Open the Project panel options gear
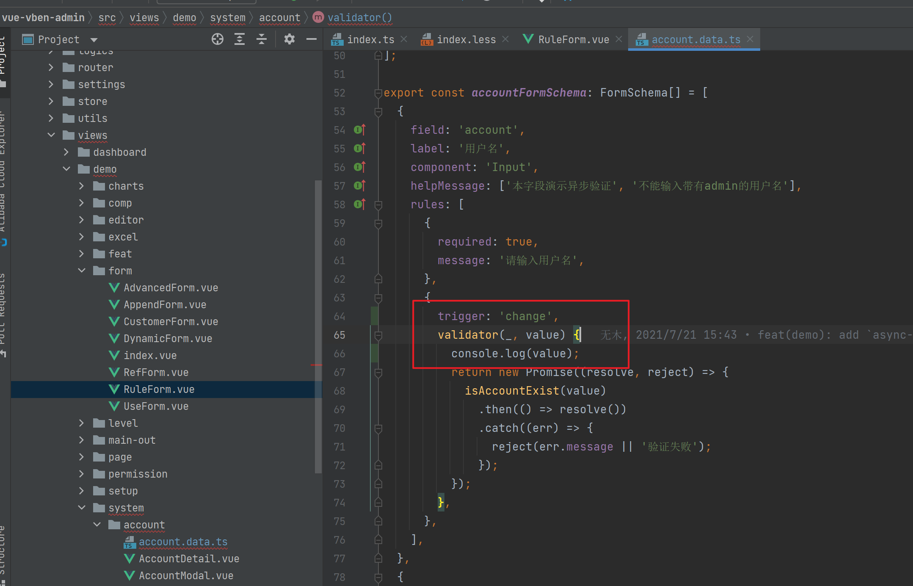 [290, 39]
